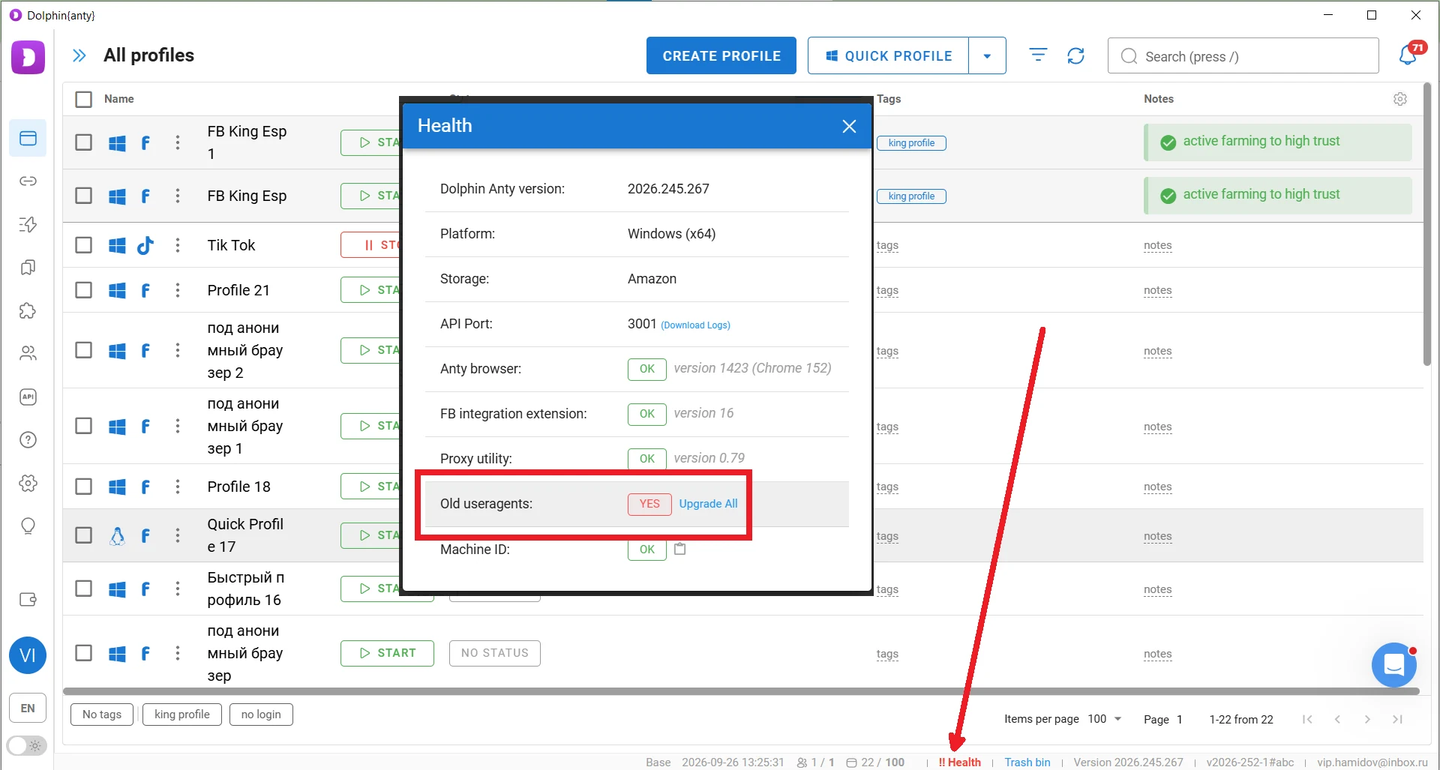Open the EN language selector
The width and height of the screenshot is (1440, 770).
28,708
